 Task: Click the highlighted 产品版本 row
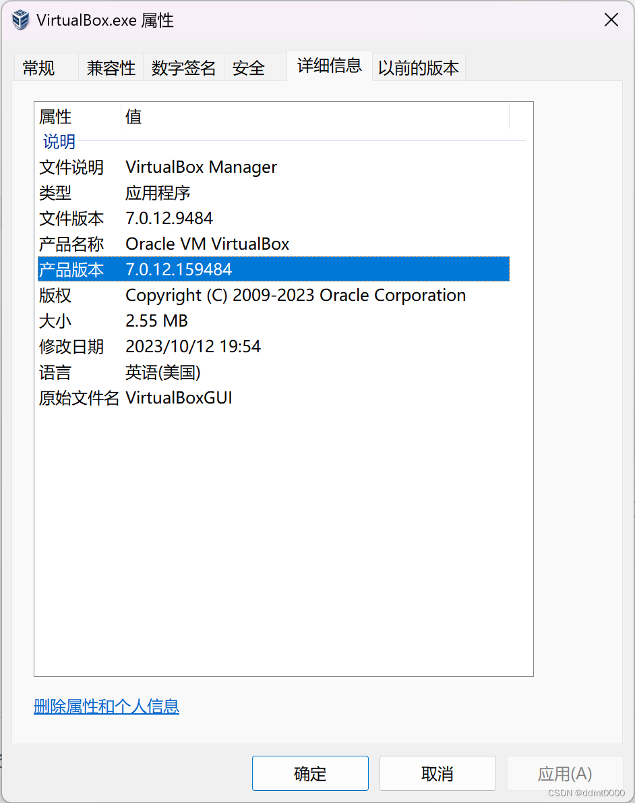(x=202, y=269)
